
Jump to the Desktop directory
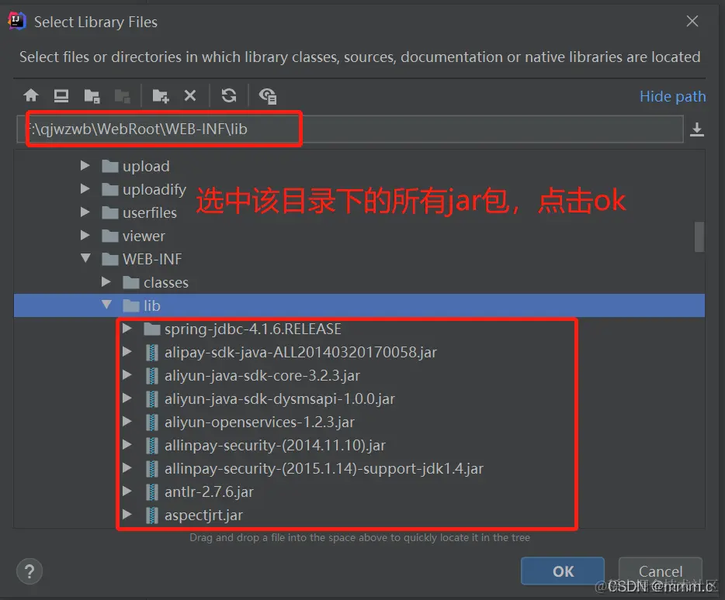click(61, 95)
